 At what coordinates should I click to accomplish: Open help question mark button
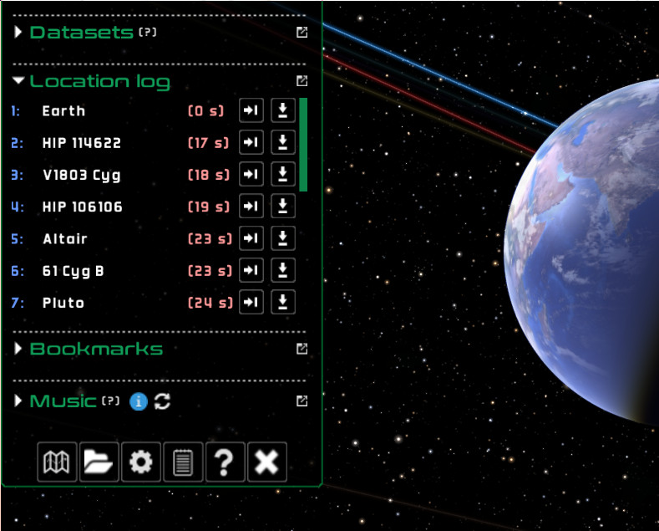[x=225, y=462]
